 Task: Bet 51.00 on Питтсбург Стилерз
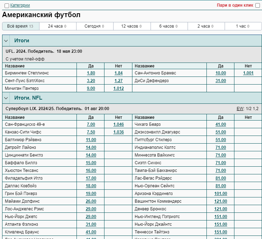220,140
